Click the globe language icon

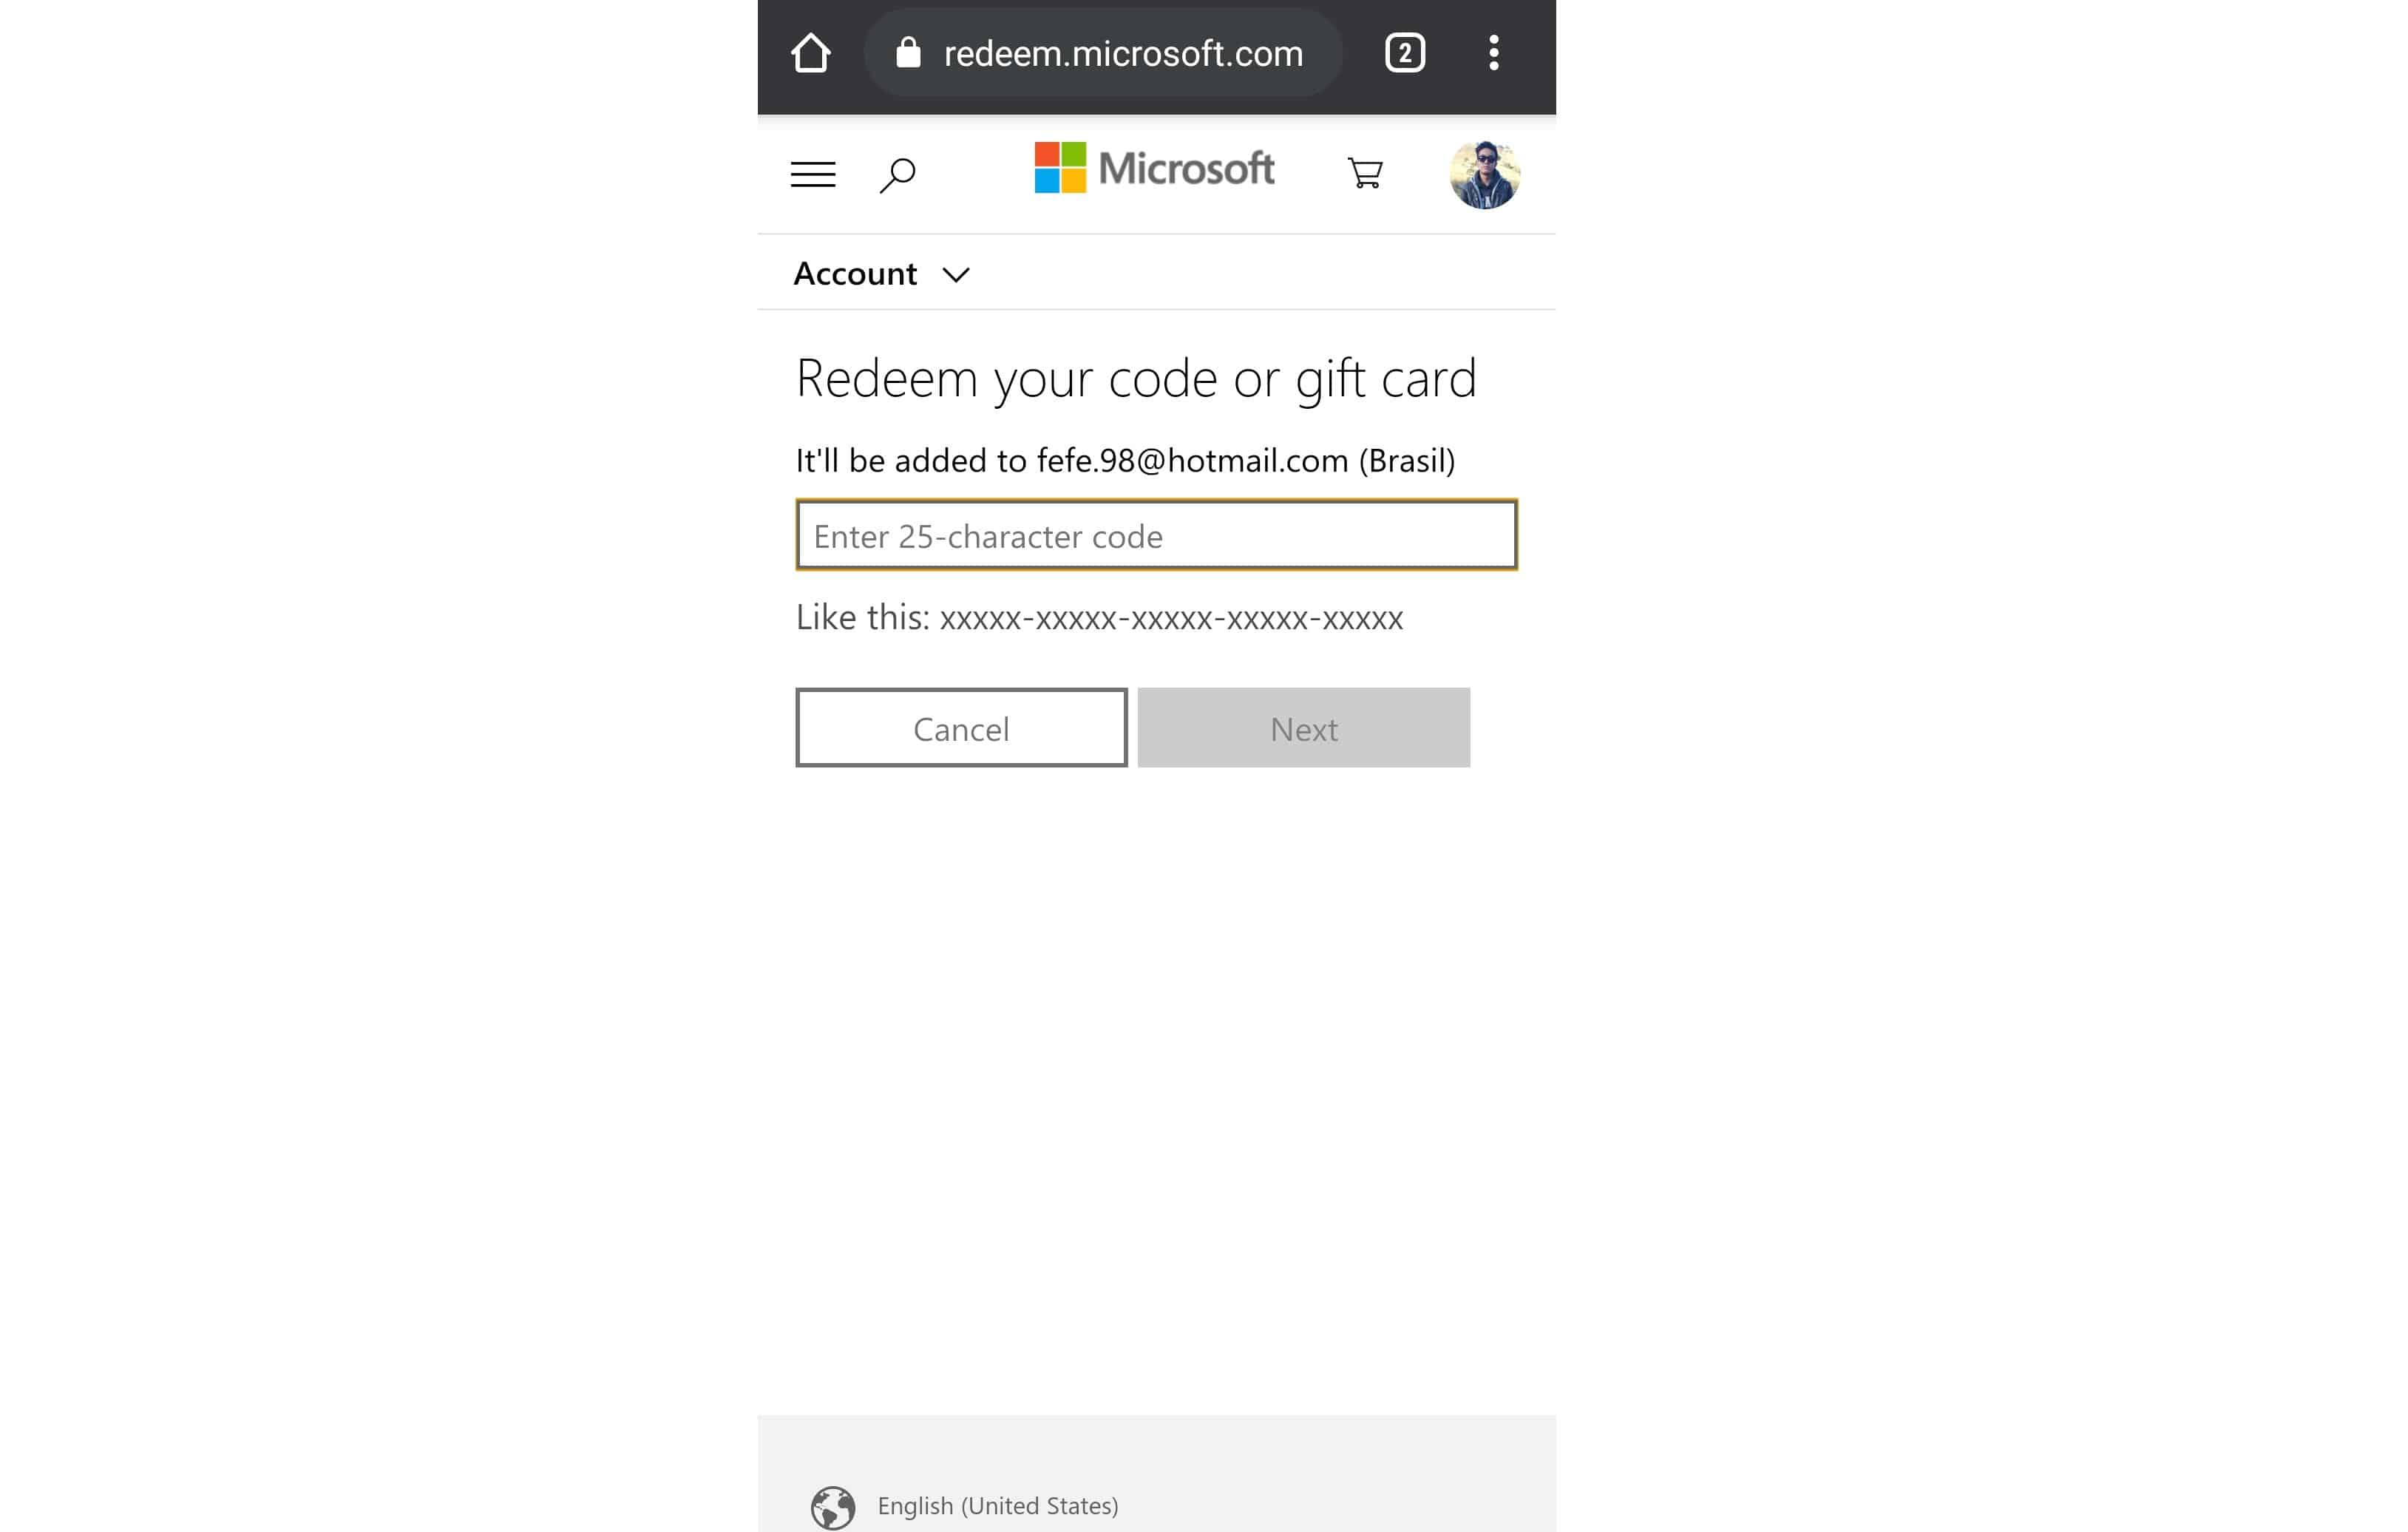[x=833, y=1507]
